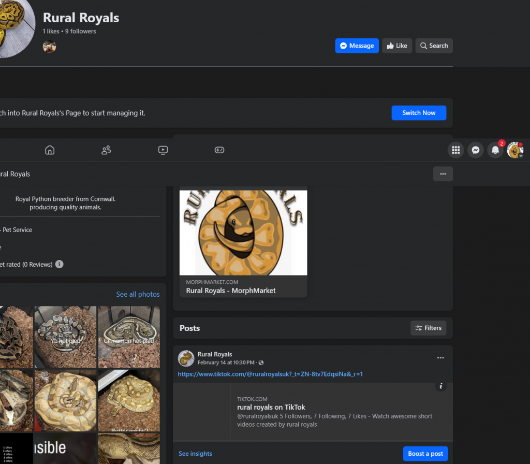
Task: Search within the Rural Royals page
Action: tap(434, 46)
